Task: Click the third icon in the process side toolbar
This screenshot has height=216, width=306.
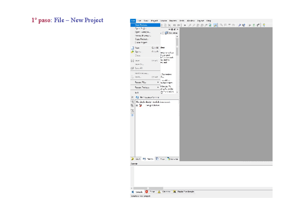Action: (x=132, y=111)
